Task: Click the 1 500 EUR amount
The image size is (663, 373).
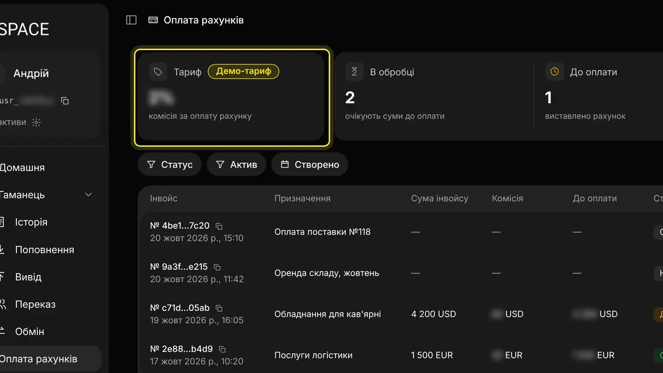Action: click(432, 355)
